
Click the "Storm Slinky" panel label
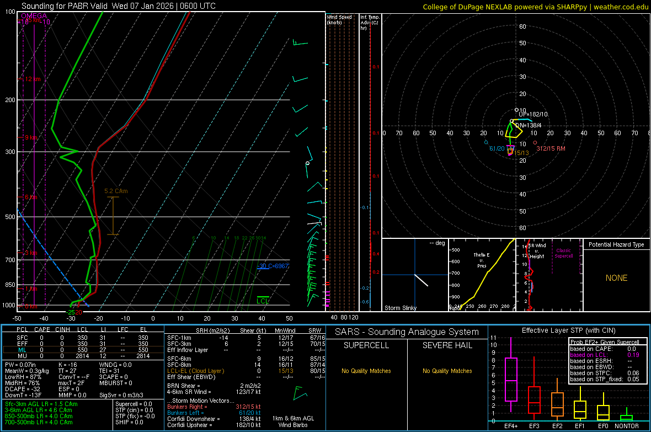pos(400,308)
